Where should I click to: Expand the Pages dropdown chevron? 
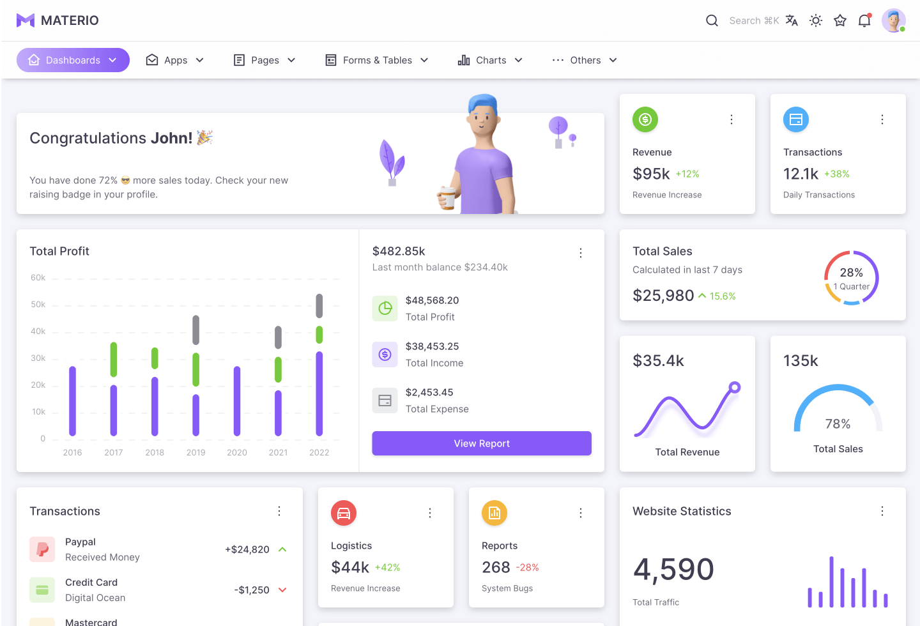(291, 60)
